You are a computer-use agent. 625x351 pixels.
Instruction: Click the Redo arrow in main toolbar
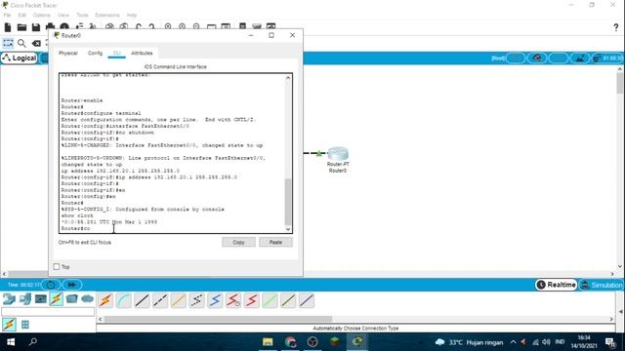pyautogui.click(x=152, y=27)
